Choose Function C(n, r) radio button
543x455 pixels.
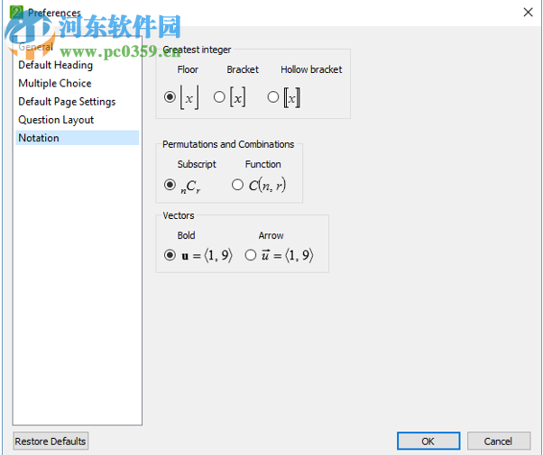[x=237, y=185]
